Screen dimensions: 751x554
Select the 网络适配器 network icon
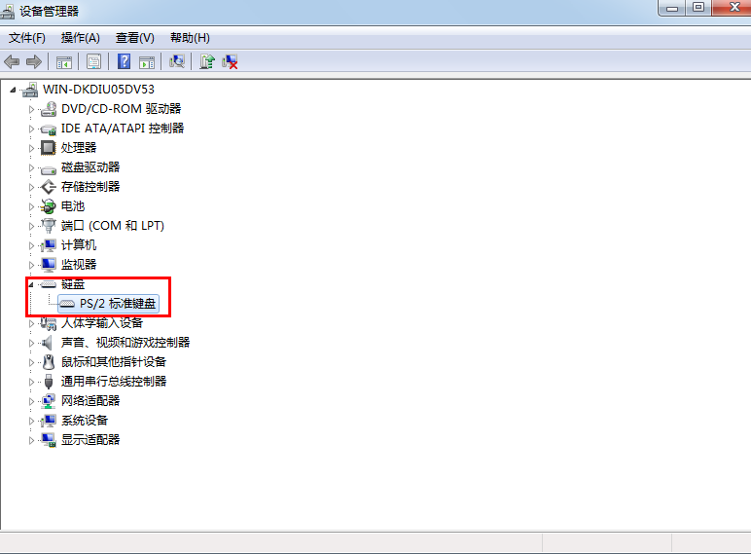click(x=49, y=401)
